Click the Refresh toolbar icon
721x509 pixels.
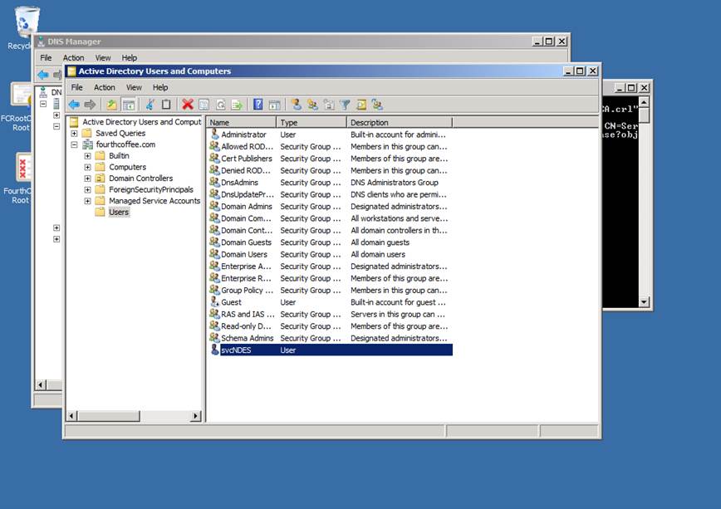tap(220, 105)
